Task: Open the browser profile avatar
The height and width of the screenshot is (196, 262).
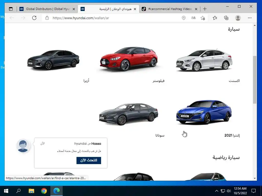Action: (238, 18)
